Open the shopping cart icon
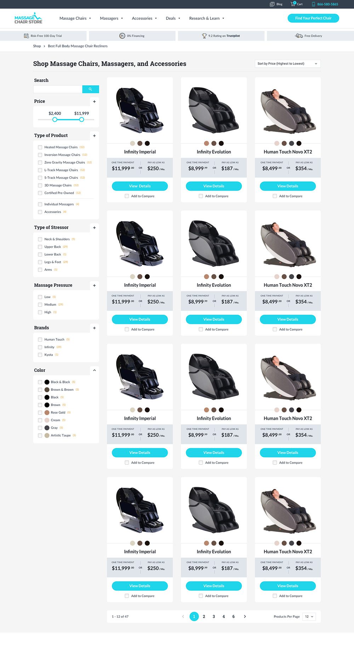The width and height of the screenshot is (354, 668). (293, 4)
